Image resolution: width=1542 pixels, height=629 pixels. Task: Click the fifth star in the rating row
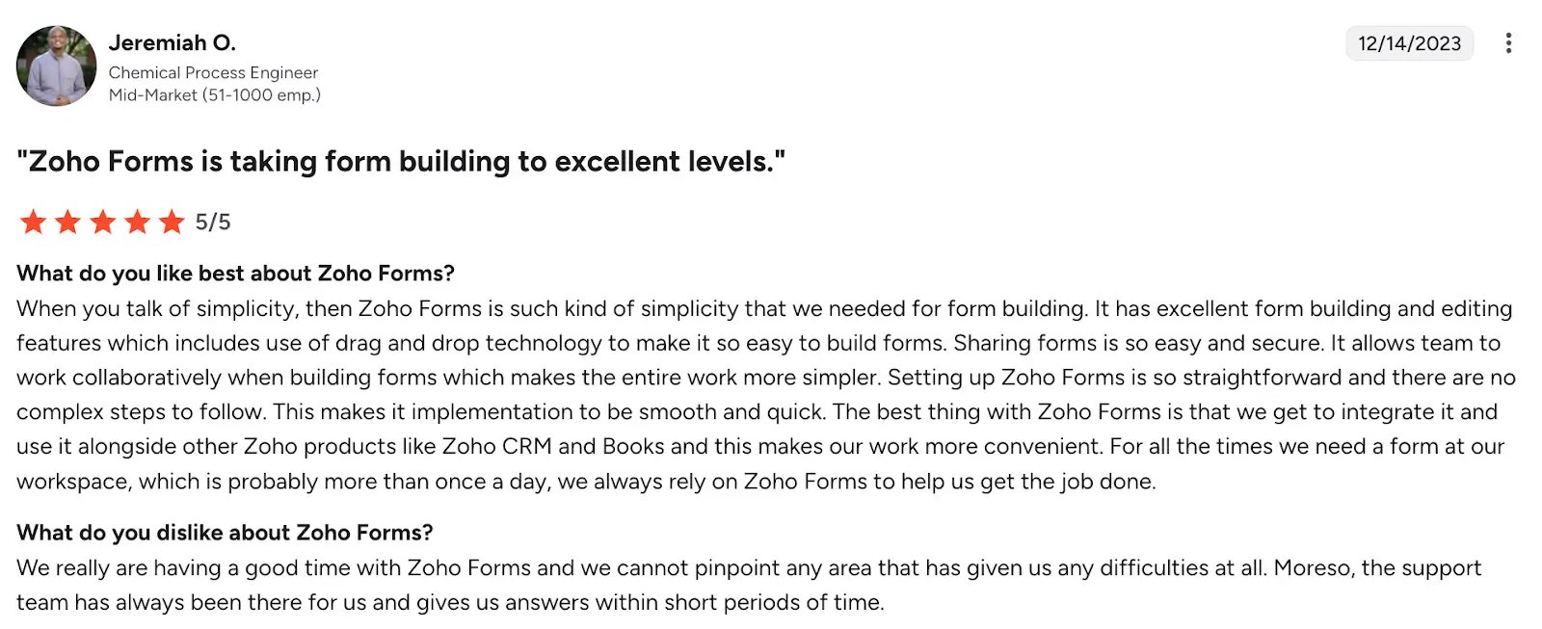click(171, 223)
